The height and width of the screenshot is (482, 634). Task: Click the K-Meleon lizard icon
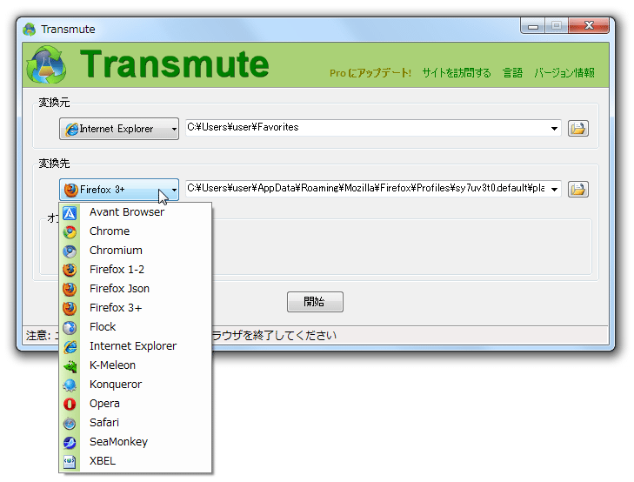[70, 365]
